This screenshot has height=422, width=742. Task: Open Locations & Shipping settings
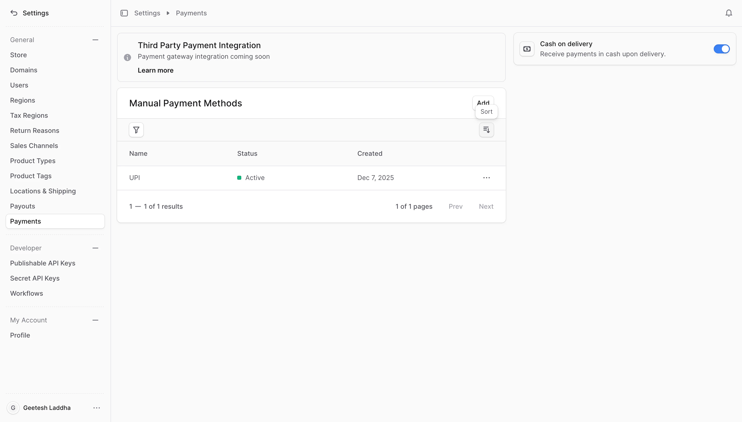(x=43, y=191)
